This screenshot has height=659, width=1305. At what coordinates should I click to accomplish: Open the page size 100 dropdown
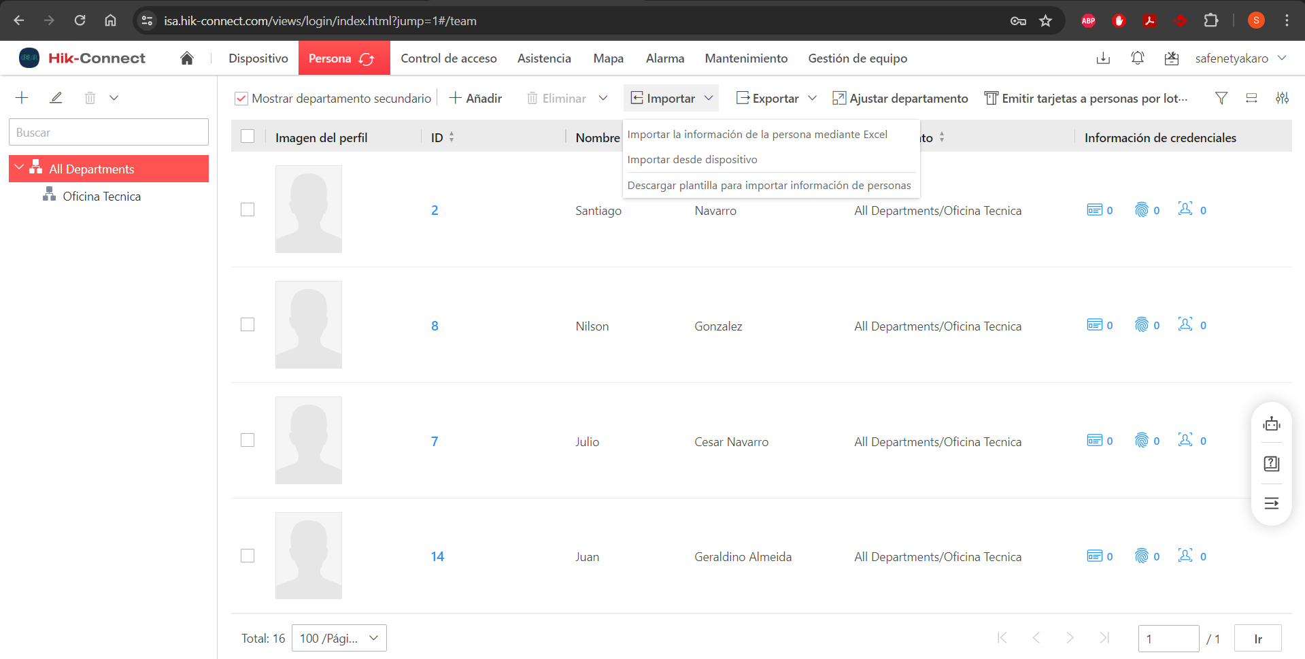339,638
